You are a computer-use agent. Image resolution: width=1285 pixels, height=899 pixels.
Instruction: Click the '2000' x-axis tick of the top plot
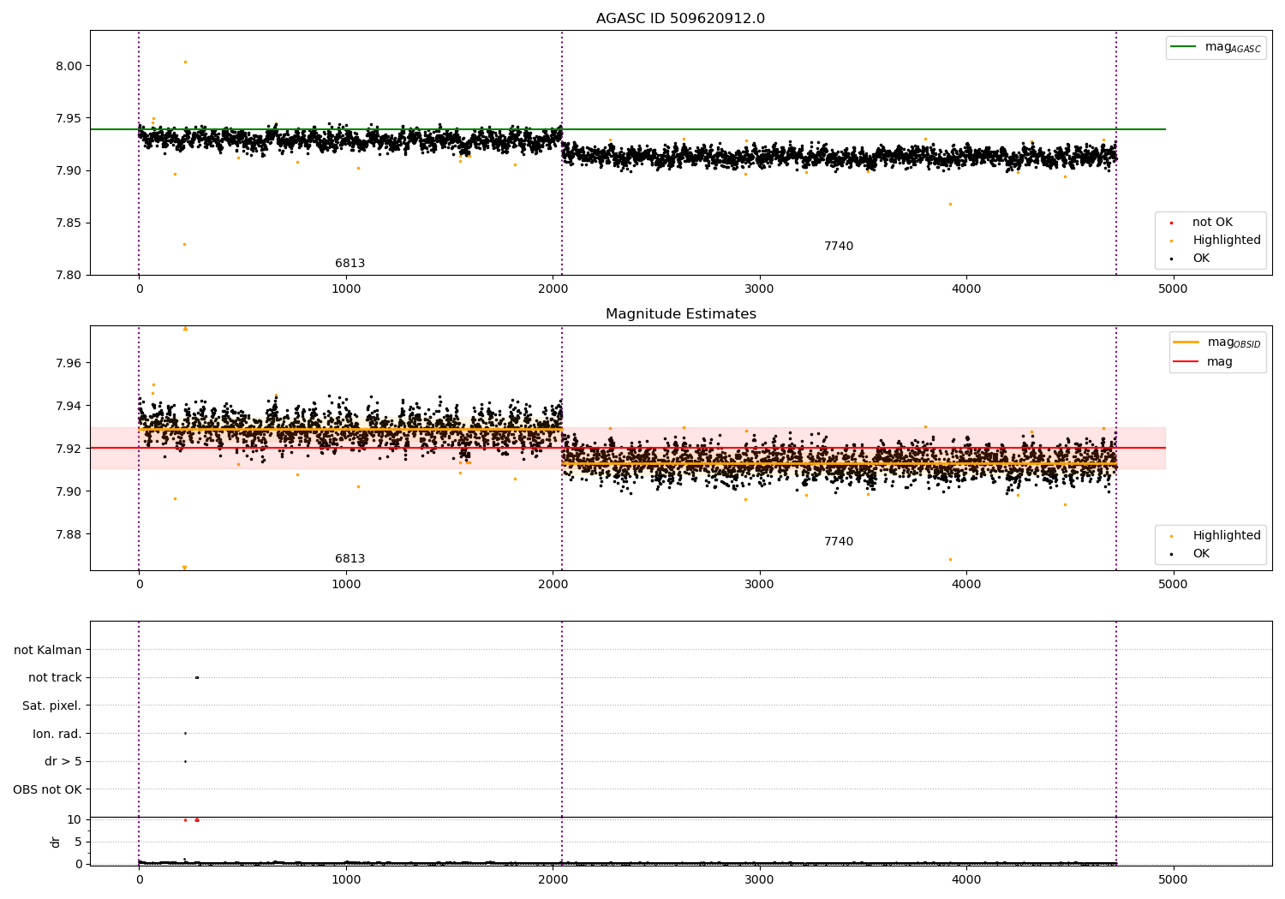(x=553, y=289)
